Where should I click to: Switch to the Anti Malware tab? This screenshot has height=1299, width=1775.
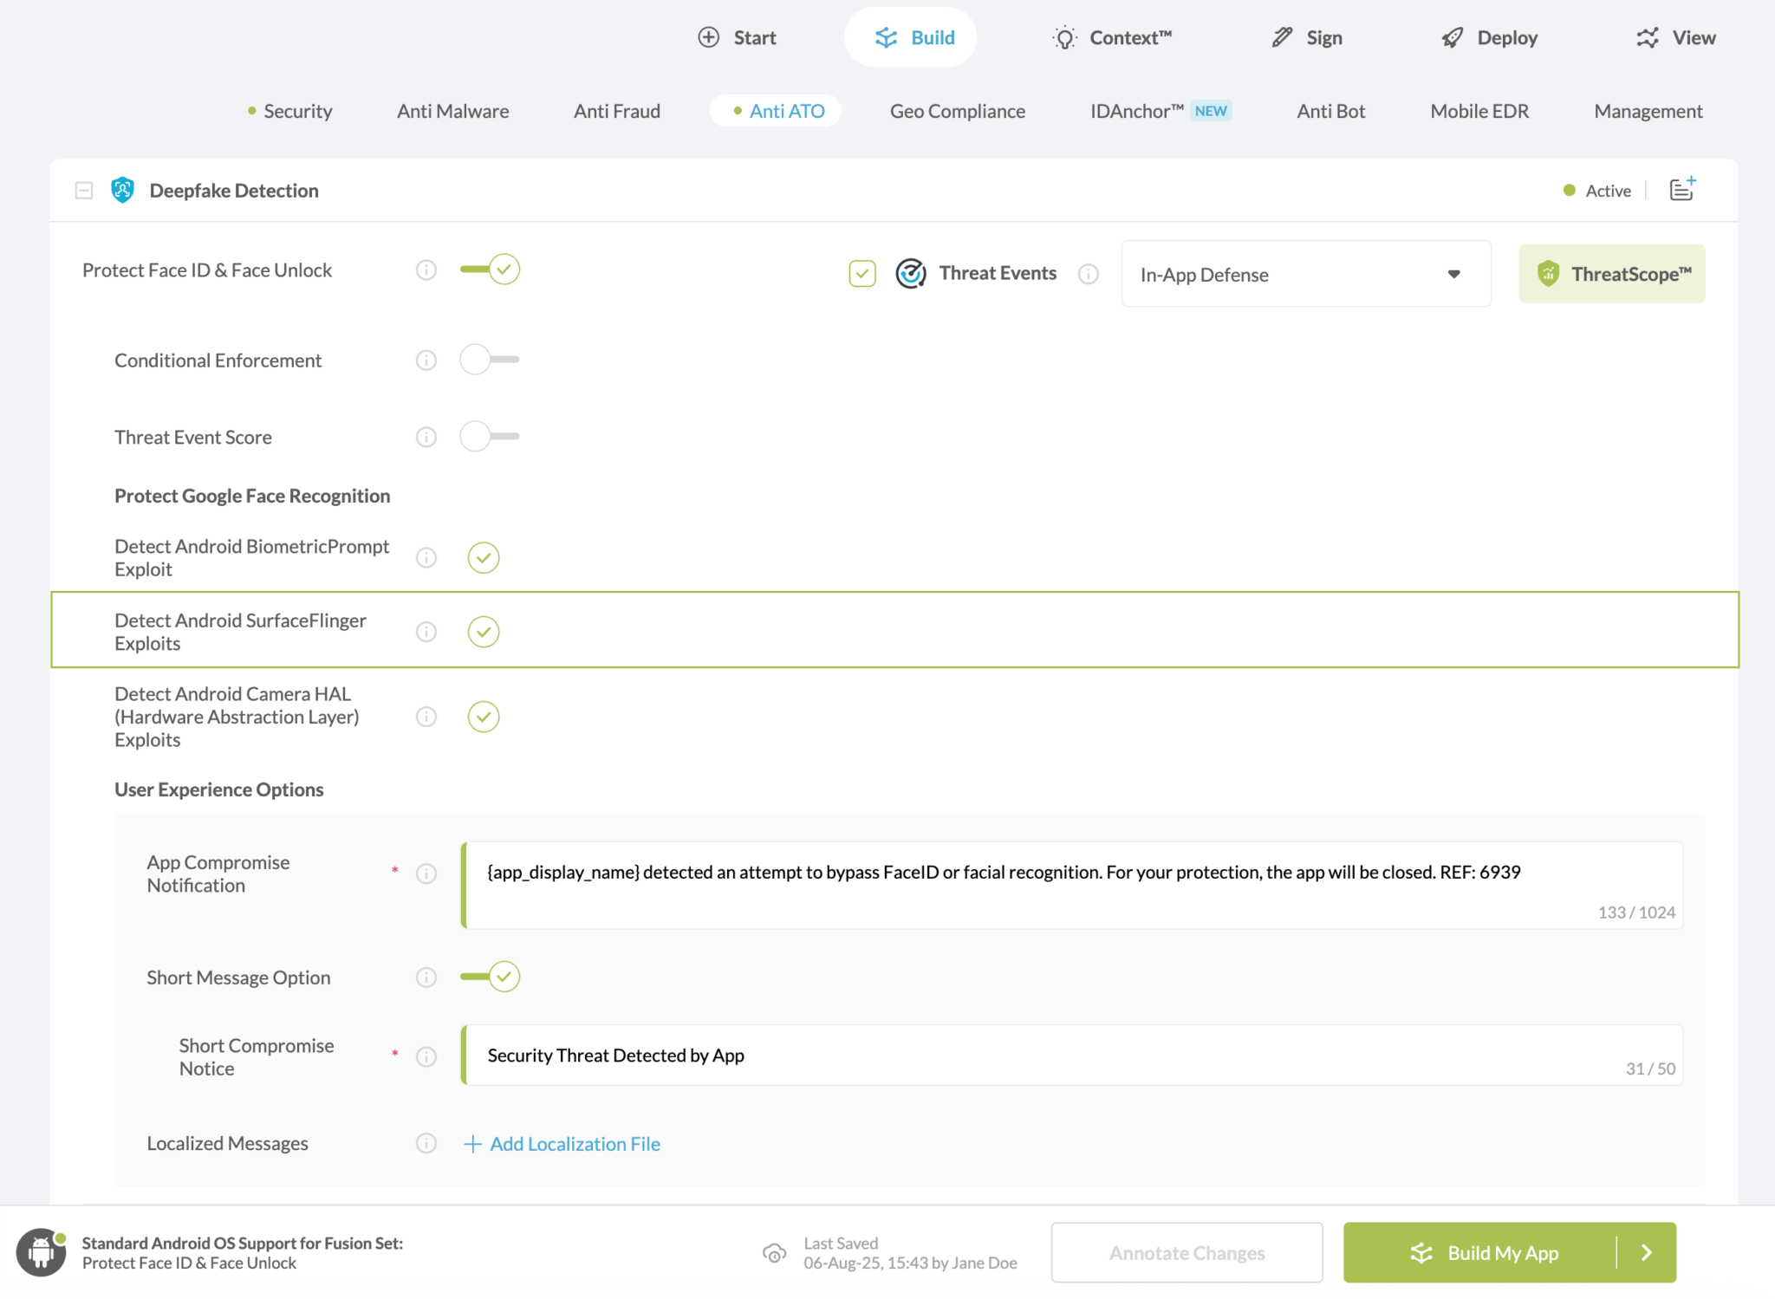click(452, 111)
